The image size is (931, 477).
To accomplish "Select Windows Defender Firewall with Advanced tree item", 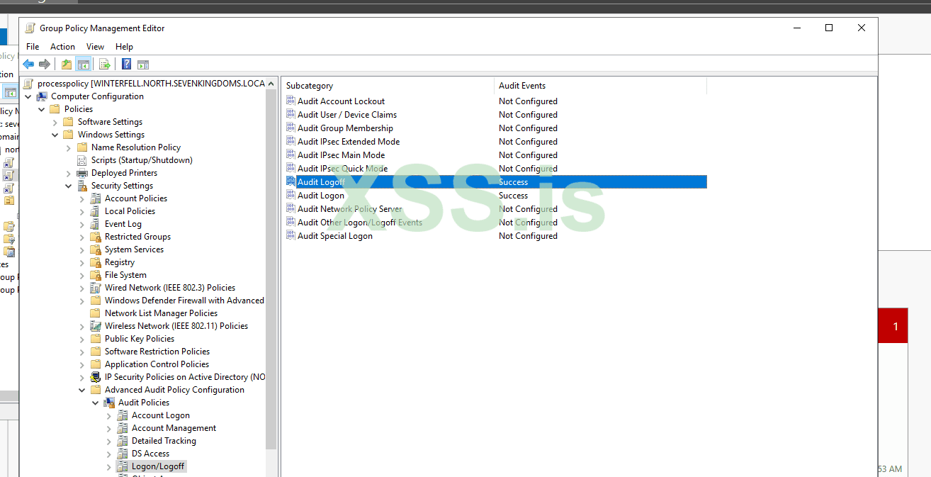I will tap(184, 301).
